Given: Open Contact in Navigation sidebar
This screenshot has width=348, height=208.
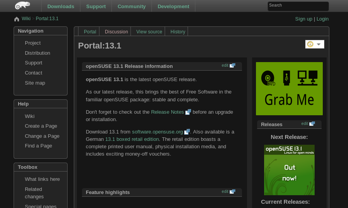Looking at the screenshot, I should tap(33, 73).
